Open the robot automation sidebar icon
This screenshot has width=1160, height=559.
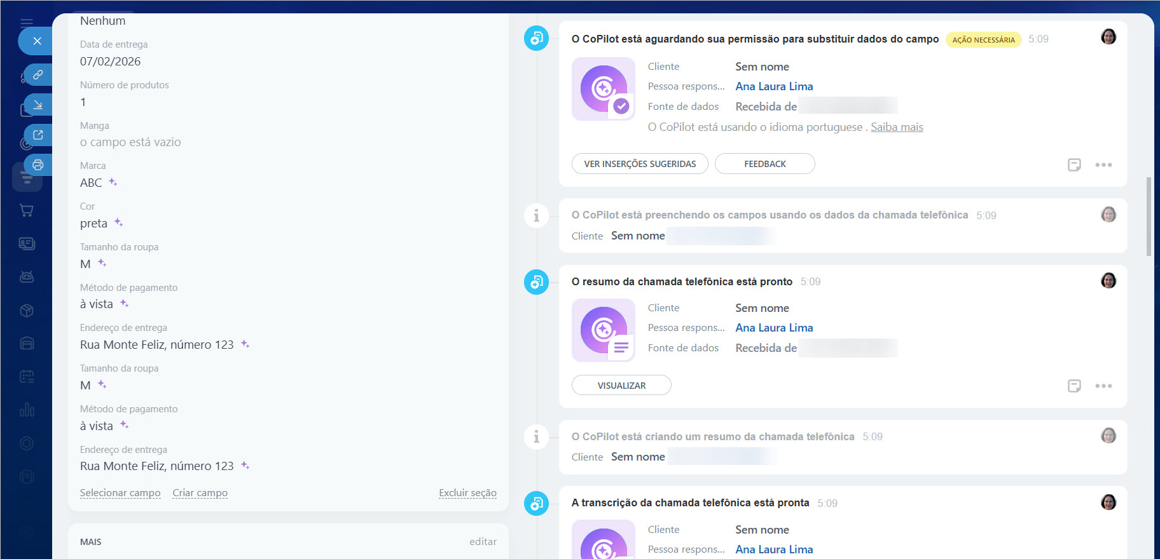coord(27,277)
